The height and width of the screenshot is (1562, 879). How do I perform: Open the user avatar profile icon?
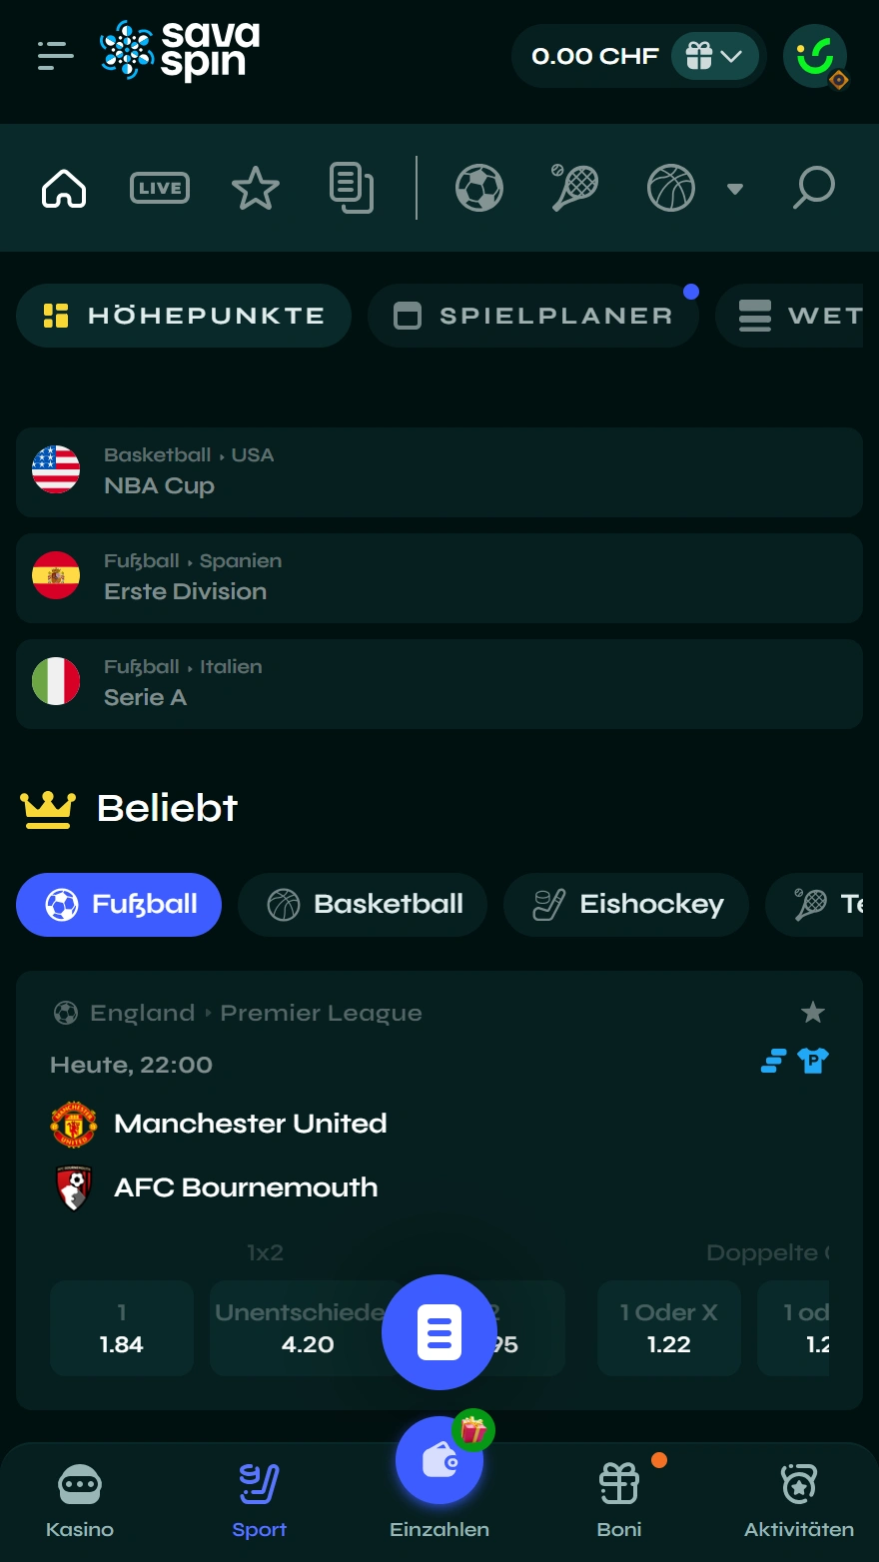[x=814, y=56]
